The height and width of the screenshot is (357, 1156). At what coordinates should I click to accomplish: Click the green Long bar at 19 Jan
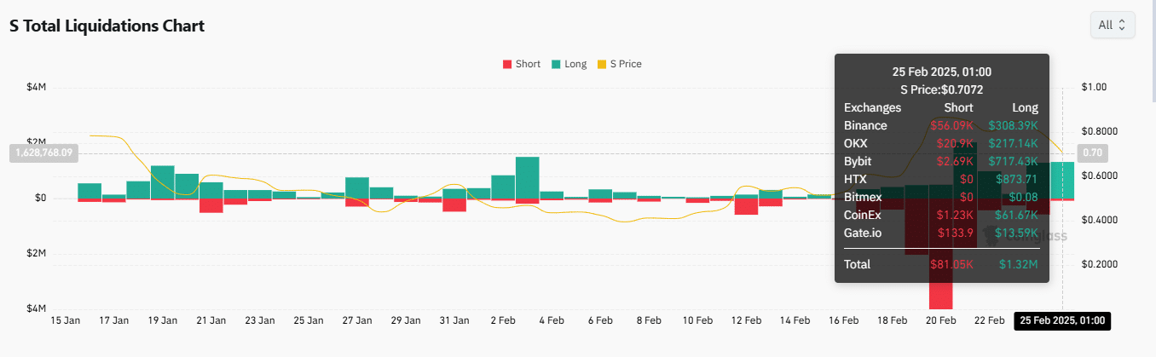pyautogui.click(x=163, y=181)
